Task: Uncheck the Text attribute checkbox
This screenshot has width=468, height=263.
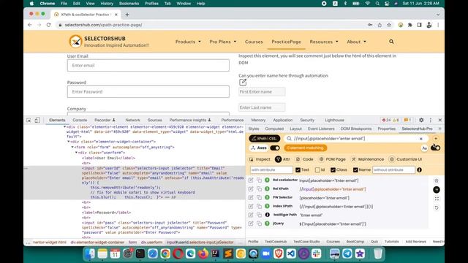Action: point(298,170)
